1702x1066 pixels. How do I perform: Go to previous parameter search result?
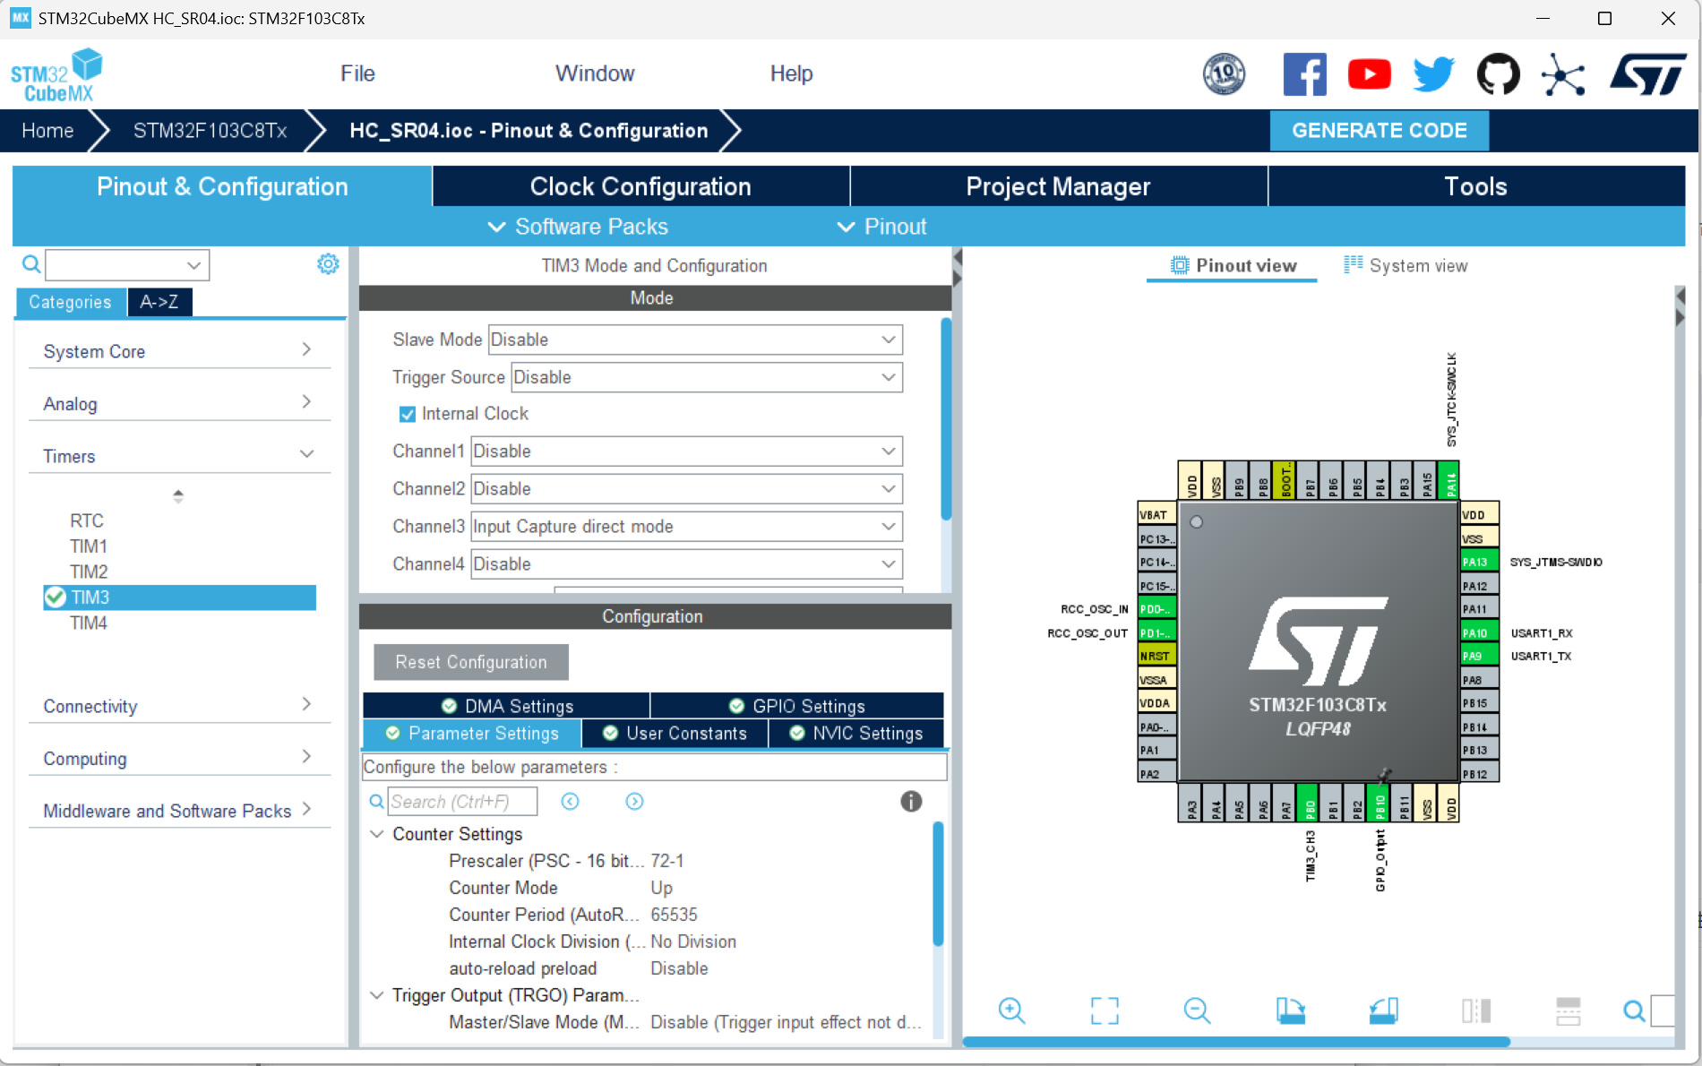point(570,802)
